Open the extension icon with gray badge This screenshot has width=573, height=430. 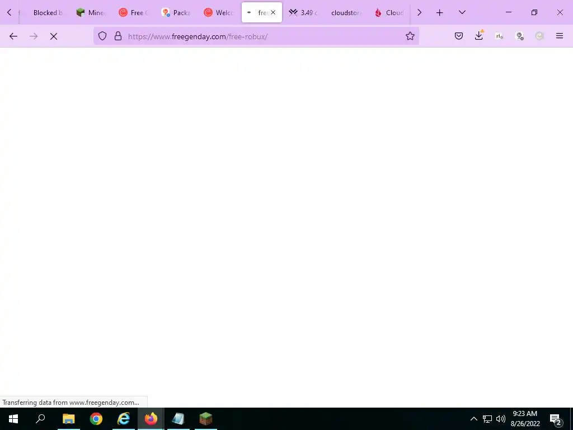[519, 36]
